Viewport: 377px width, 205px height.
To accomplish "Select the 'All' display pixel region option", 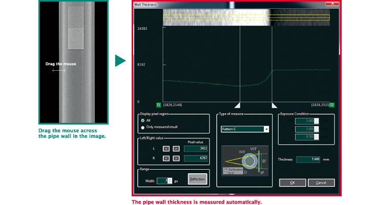I will tap(143, 120).
